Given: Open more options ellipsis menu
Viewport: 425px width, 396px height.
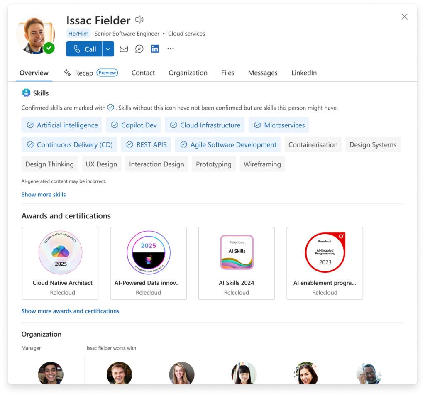Looking at the screenshot, I should point(170,49).
